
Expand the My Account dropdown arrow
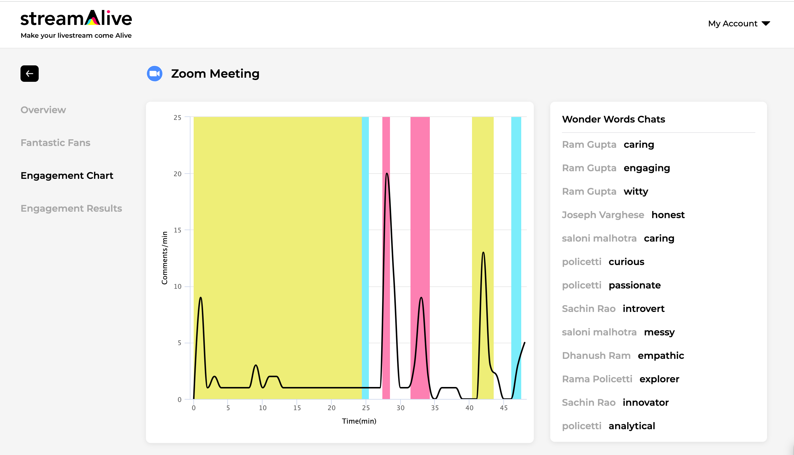(x=766, y=23)
